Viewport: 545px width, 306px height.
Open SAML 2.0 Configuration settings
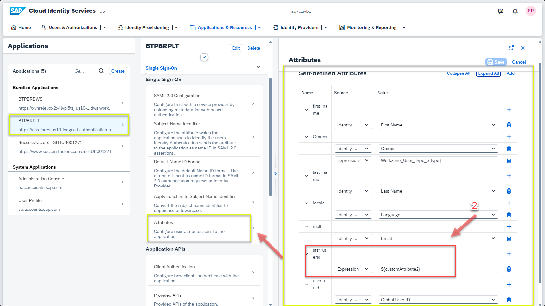tap(204, 104)
